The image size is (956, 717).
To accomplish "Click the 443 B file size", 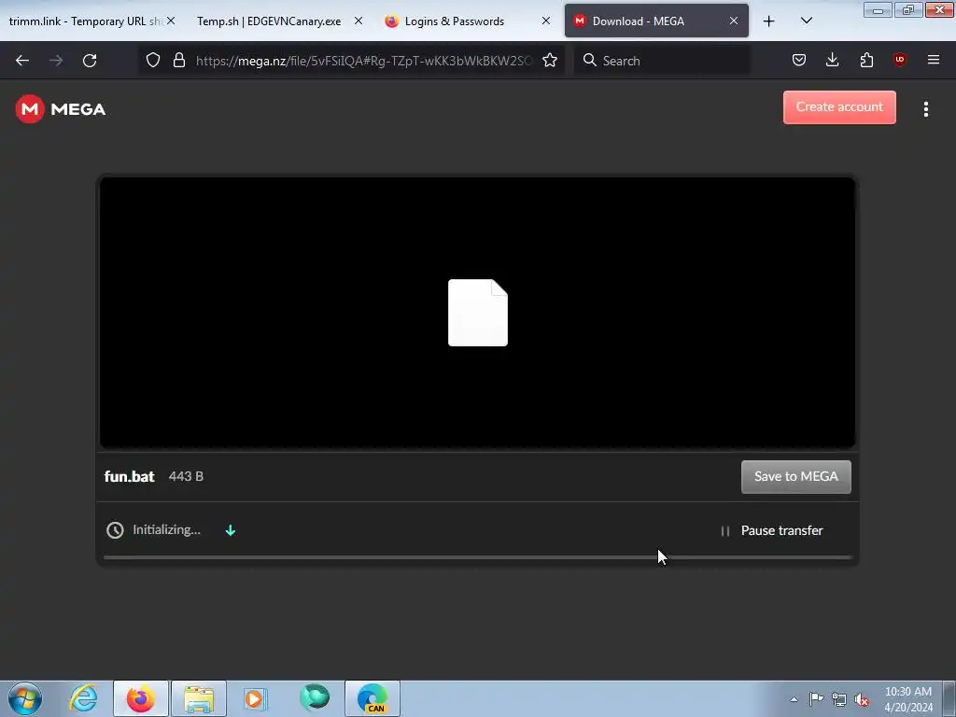I will click(x=186, y=476).
